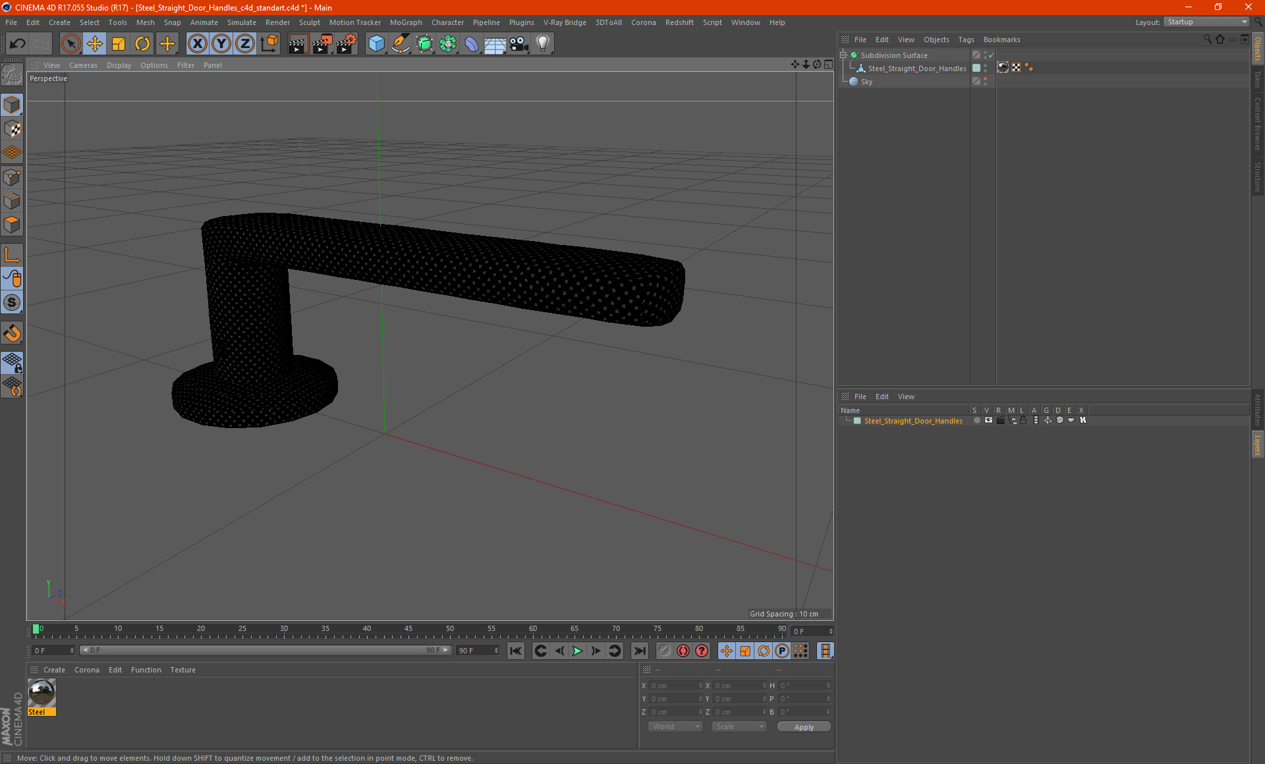Open viewport Filter menu
Image resolution: width=1265 pixels, height=764 pixels.
pyautogui.click(x=186, y=65)
